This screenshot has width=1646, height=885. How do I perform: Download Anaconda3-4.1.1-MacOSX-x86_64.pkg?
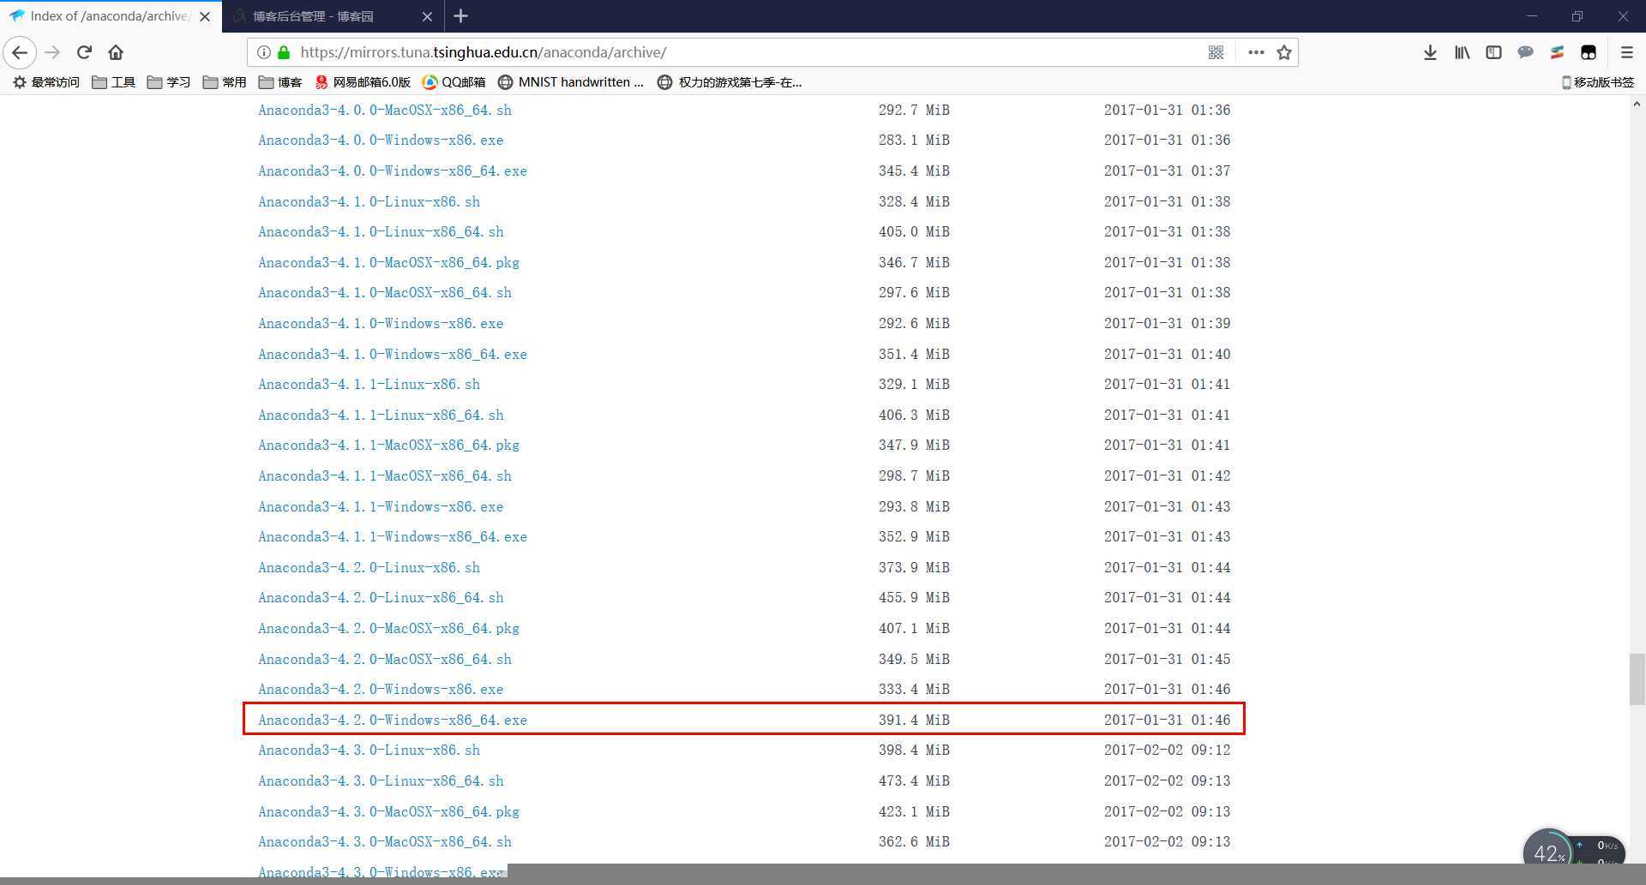[x=388, y=445]
